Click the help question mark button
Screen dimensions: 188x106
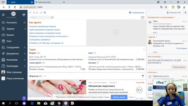tap(24, 98)
